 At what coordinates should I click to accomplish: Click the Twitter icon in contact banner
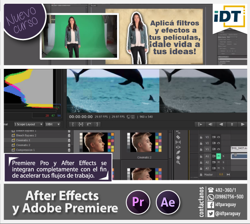210,214
